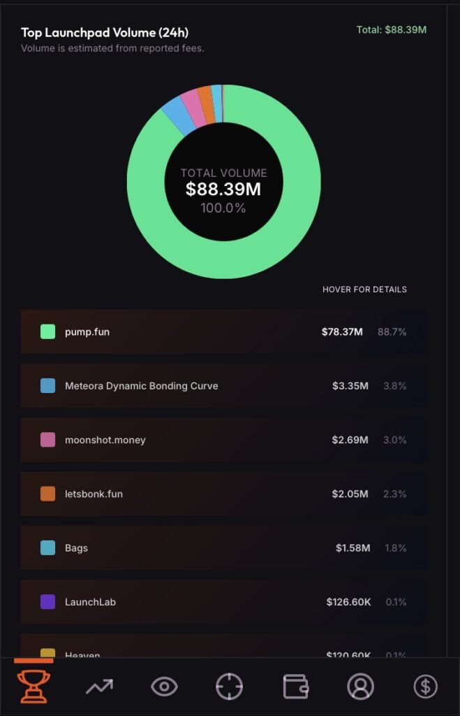Open the user profile icon
Image resolution: width=460 pixels, height=716 pixels.
pyautogui.click(x=360, y=687)
